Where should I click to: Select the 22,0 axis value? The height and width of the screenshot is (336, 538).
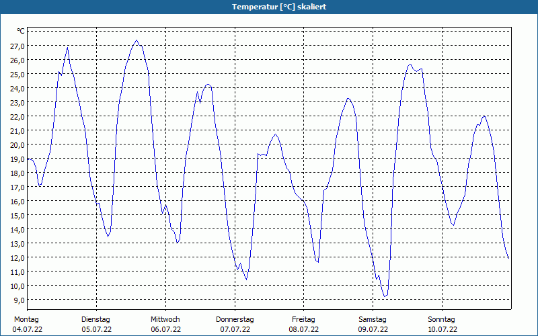click(17, 116)
